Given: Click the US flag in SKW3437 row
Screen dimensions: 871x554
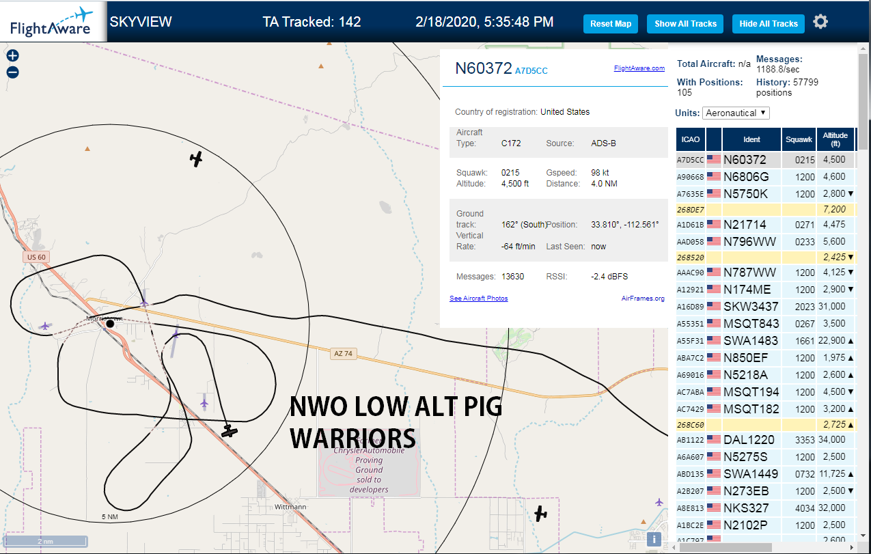Looking at the screenshot, I should coord(714,306).
